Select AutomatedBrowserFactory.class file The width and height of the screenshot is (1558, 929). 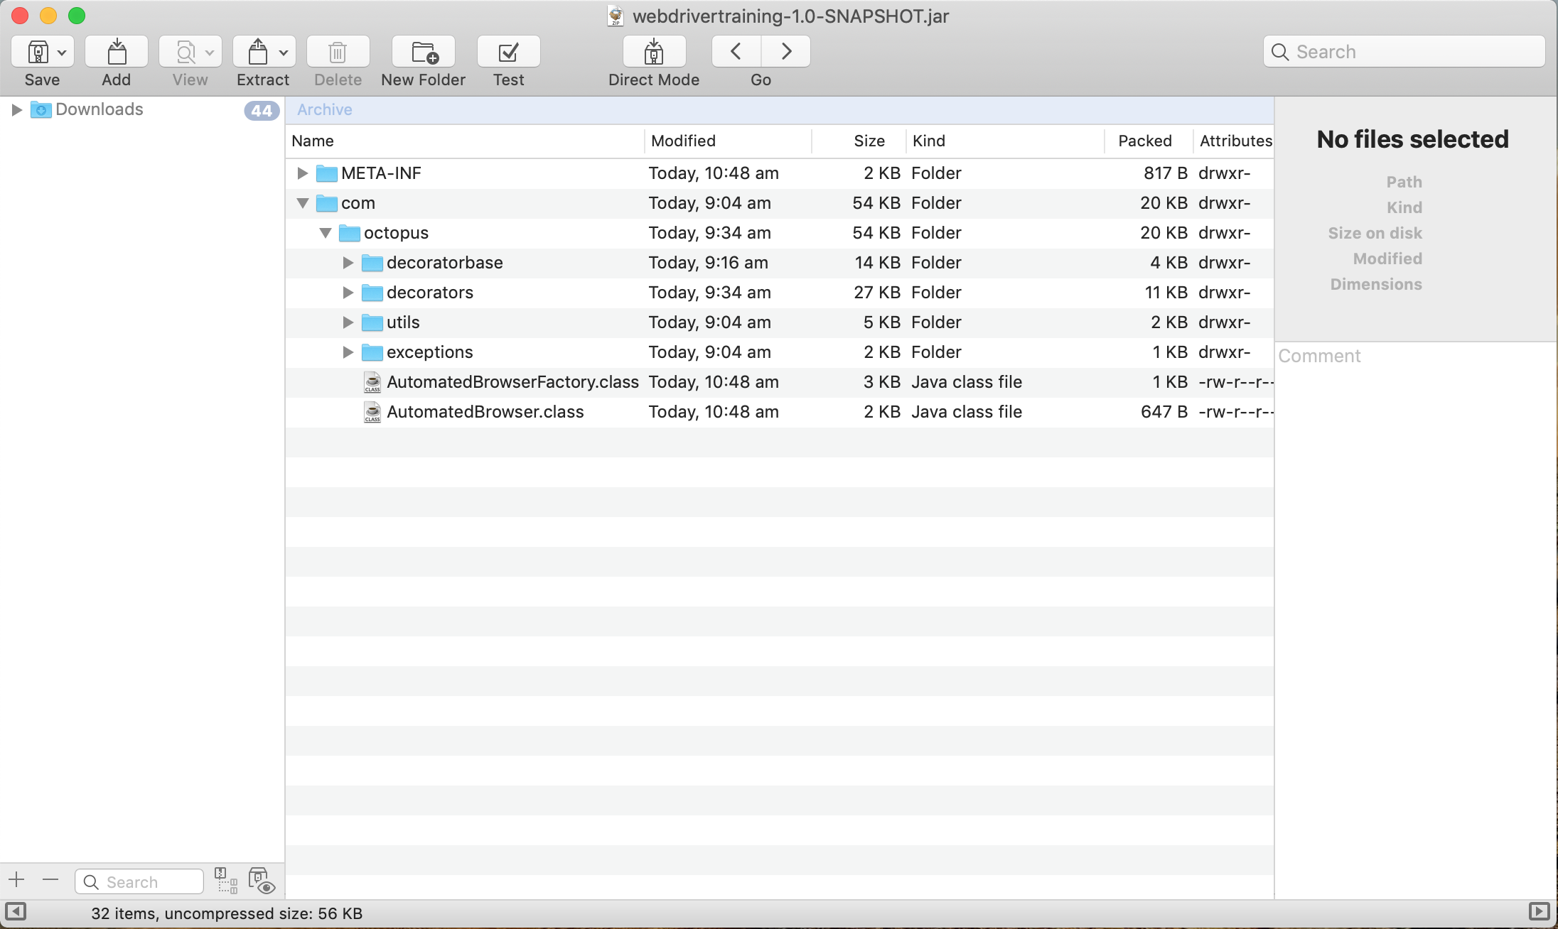point(512,382)
